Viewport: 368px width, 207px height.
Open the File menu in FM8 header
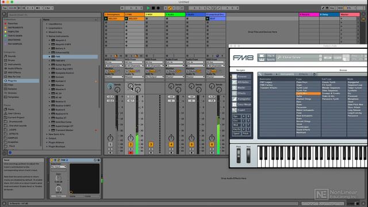[271, 56]
